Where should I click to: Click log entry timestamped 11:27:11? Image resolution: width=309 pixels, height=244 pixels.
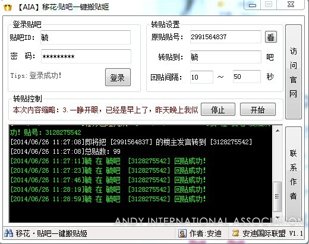[x=108, y=161]
